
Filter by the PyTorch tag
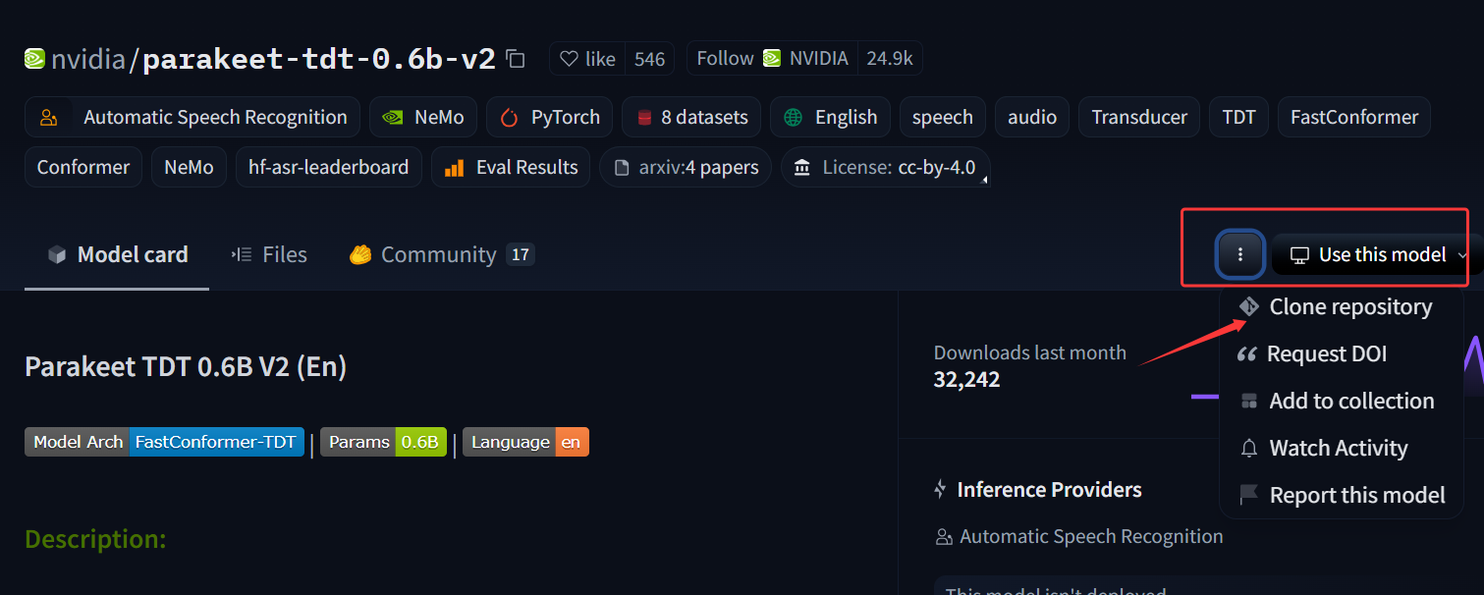(549, 117)
